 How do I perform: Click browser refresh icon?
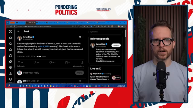pyautogui.click(x=11, y=26)
